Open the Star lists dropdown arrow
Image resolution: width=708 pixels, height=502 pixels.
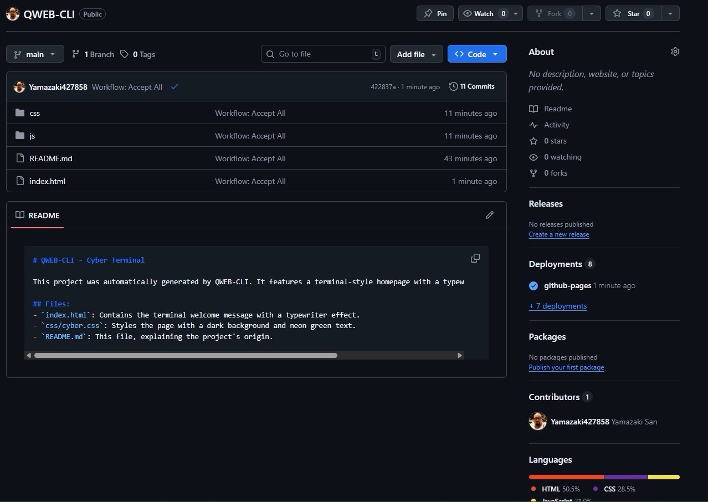coord(670,13)
